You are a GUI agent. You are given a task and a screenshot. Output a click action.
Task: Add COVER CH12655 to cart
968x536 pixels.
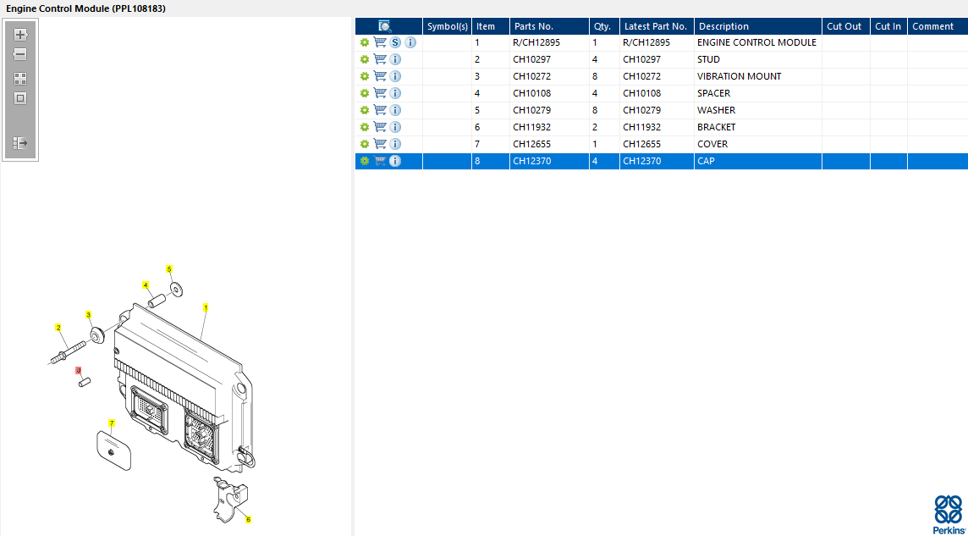point(380,144)
